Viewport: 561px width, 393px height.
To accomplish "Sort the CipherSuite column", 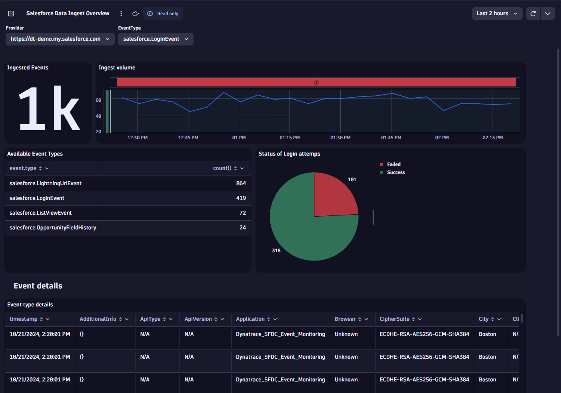I will click(413, 319).
